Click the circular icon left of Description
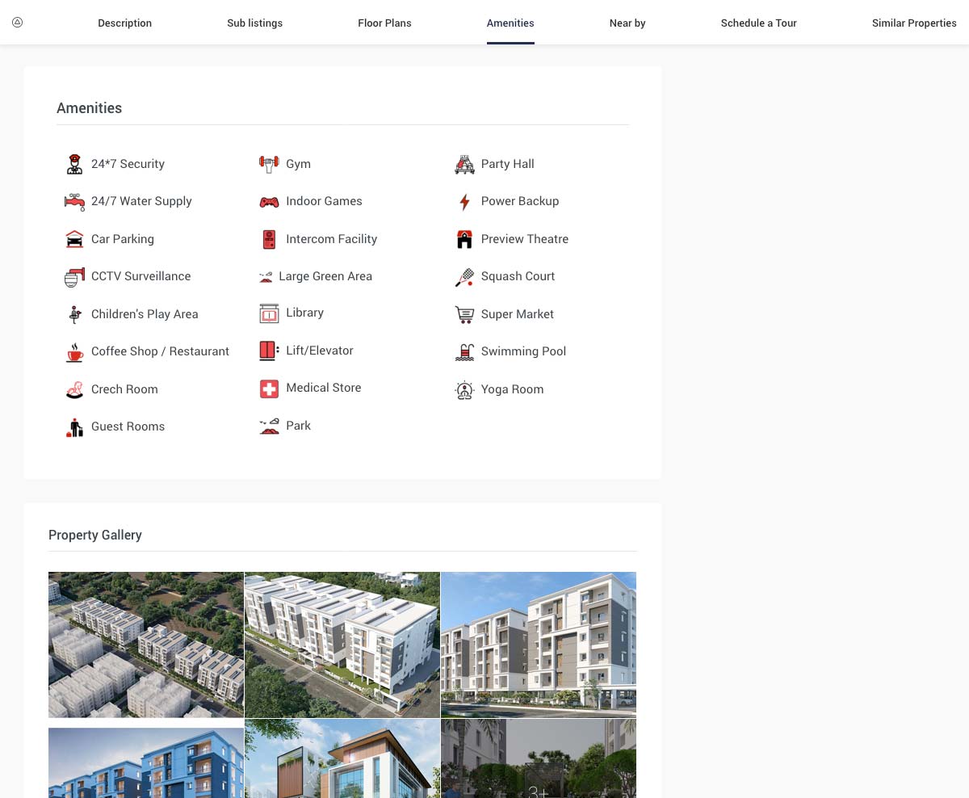969x798 pixels. tap(17, 23)
